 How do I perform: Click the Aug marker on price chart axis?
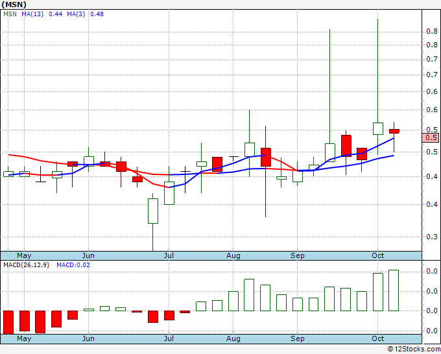coord(233,255)
